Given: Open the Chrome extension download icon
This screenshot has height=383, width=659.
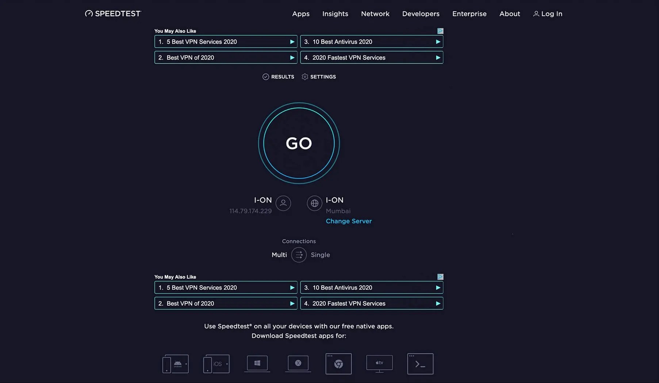Looking at the screenshot, I should pos(338,364).
